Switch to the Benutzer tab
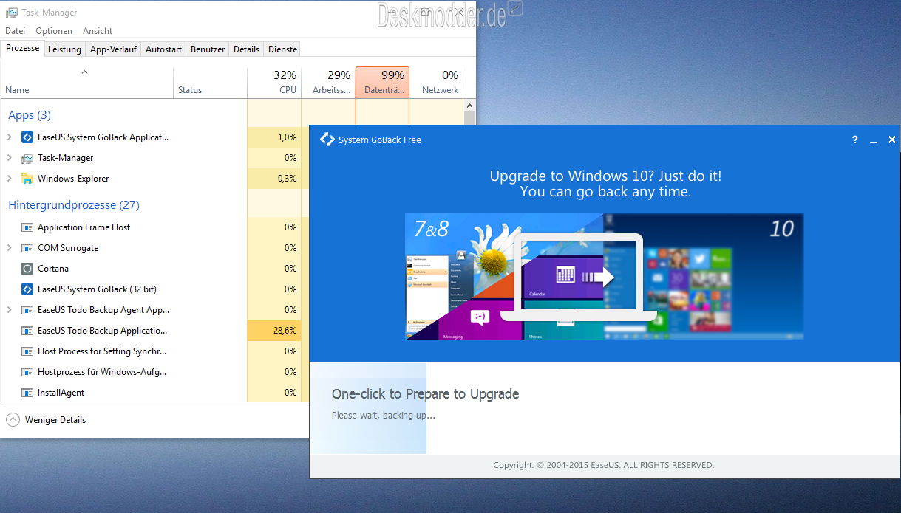The width and height of the screenshot is (901, 513). 208,49
